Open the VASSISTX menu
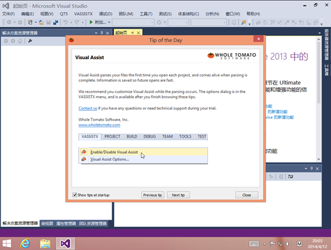The height and width of the screenshot is (250, 331). [84, 14]
